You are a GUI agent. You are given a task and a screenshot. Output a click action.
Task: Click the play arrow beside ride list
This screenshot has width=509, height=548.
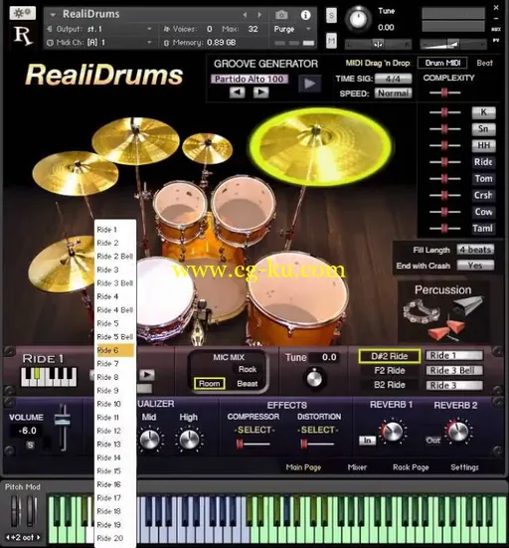[147, 375]
